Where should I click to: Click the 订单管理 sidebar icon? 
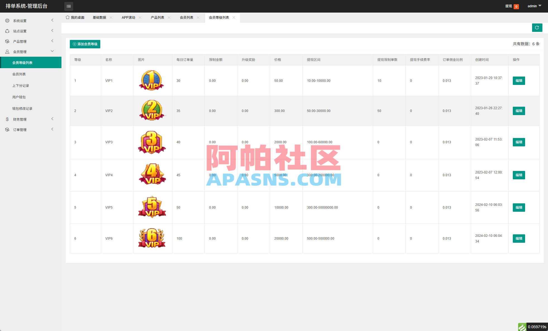(7, 129)
